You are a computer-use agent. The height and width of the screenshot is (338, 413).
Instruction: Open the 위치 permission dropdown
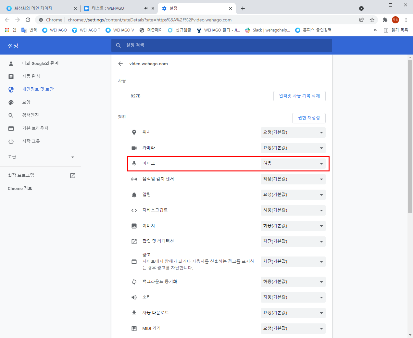293,132
